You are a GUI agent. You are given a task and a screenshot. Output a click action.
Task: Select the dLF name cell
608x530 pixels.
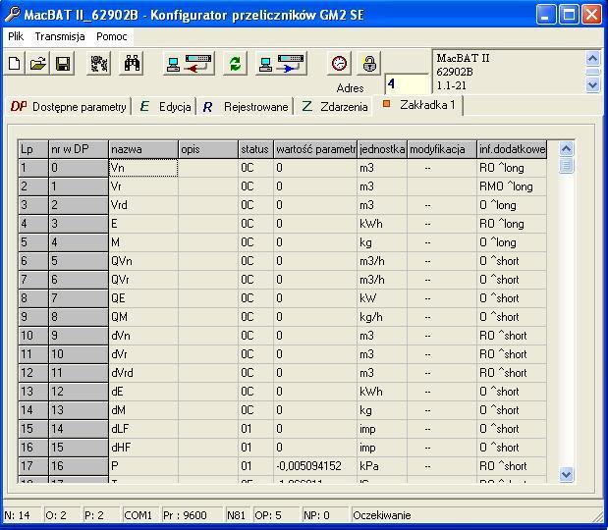(x=143, y=429)
